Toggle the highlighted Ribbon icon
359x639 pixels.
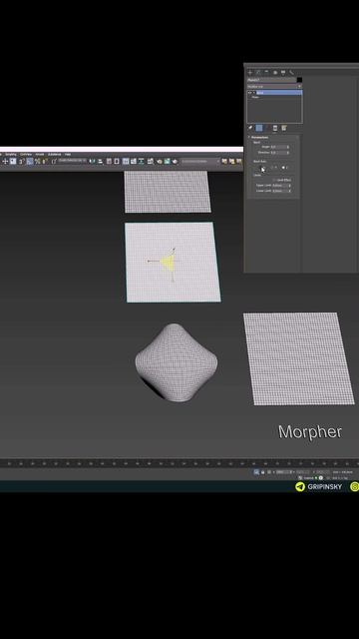point(126,161)
